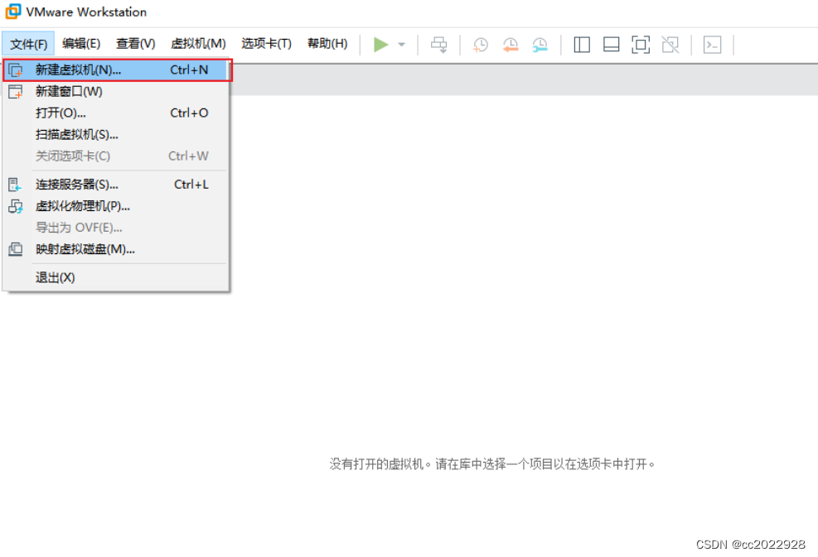Screen dimensions: 818x557
Task: Open the 选项卡(T) menu
Action: coord(266,44)
